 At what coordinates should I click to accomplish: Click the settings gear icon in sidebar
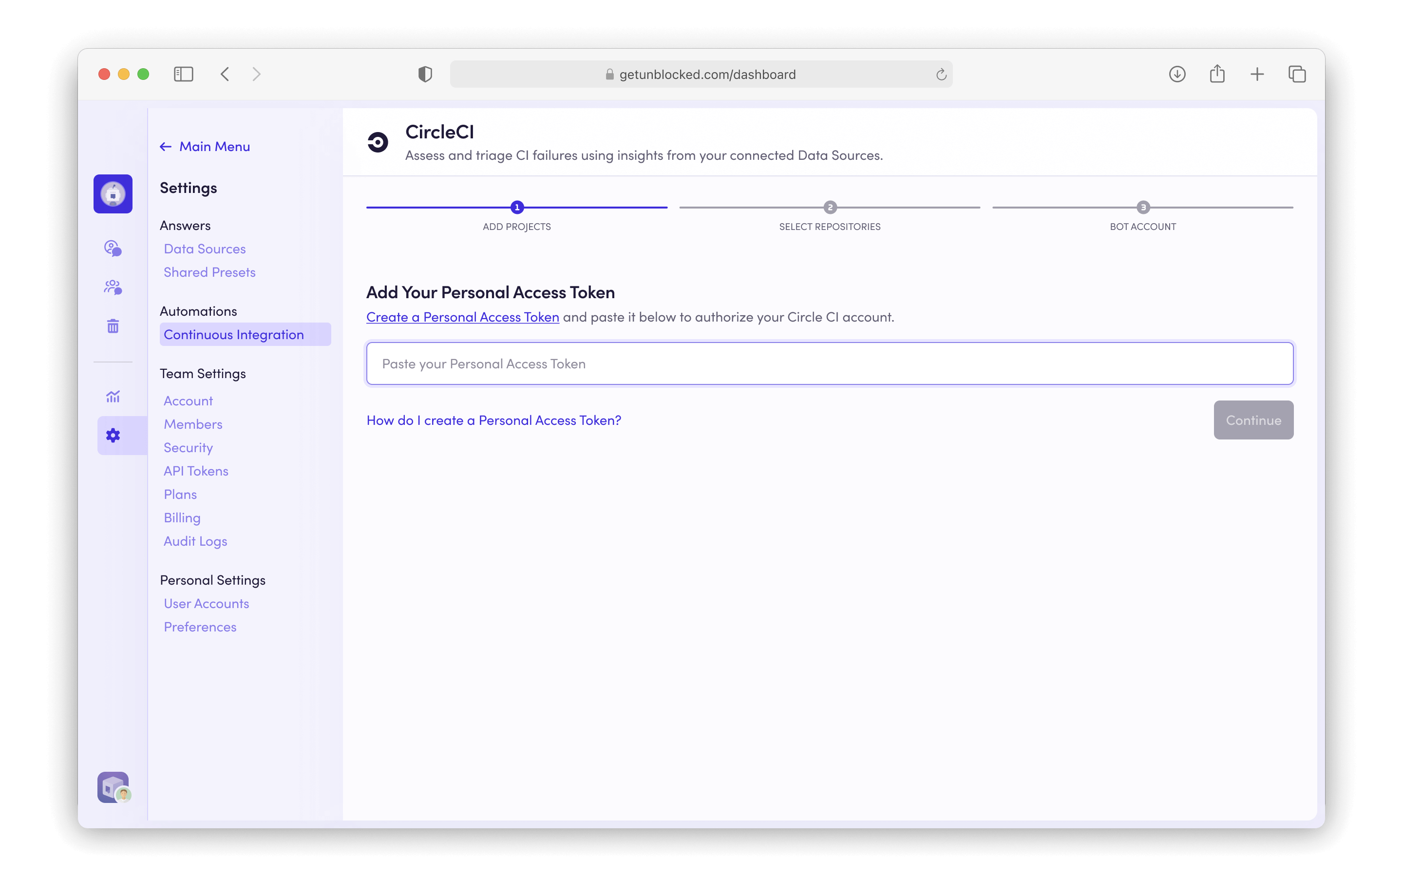[x=113, y=435]
